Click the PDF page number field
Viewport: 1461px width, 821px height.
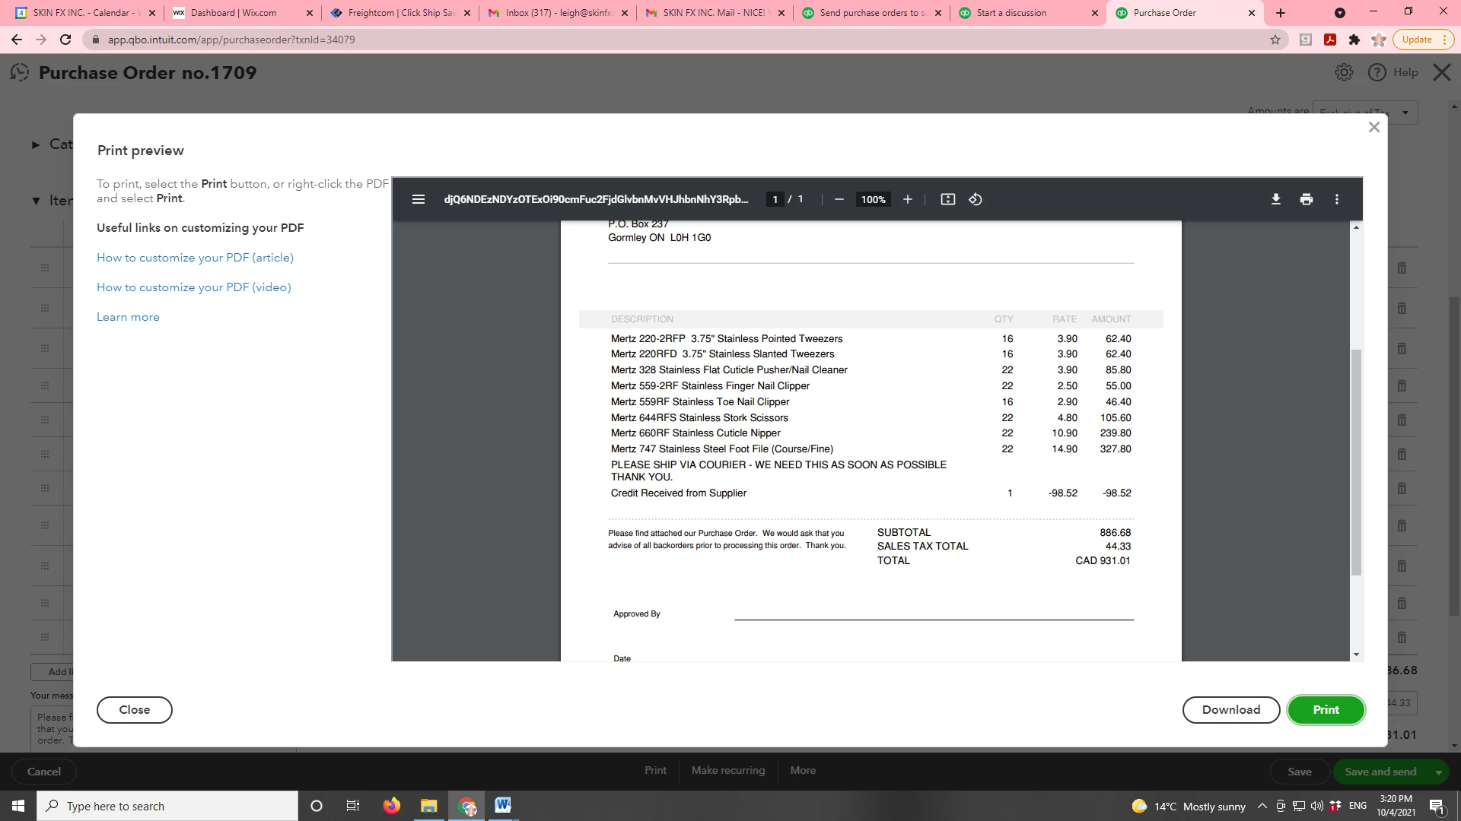[775, 199]
